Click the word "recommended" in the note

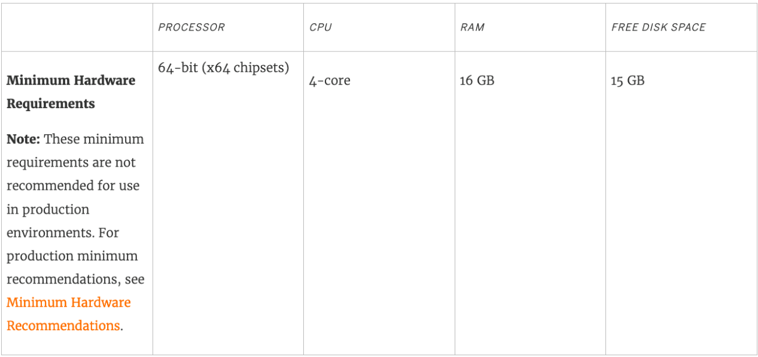tap(45, 186)
